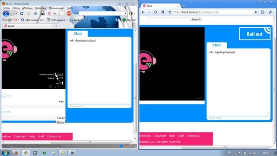Click the grid layout icon in Firefox player
The height and width of the screenshot is (156, 277).
[x=51, y=87]
